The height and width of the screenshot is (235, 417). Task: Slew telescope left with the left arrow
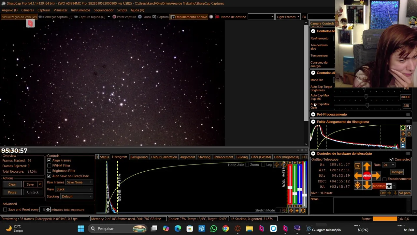[x=358, y=176]
